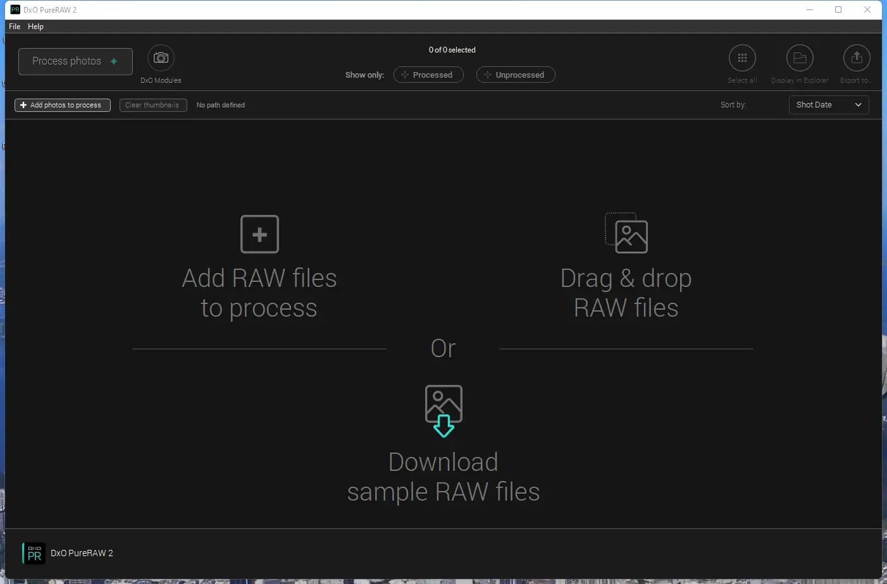Open the DxO Modules manager
Viewport: 887px width, 584px height.
click(160, 57)
